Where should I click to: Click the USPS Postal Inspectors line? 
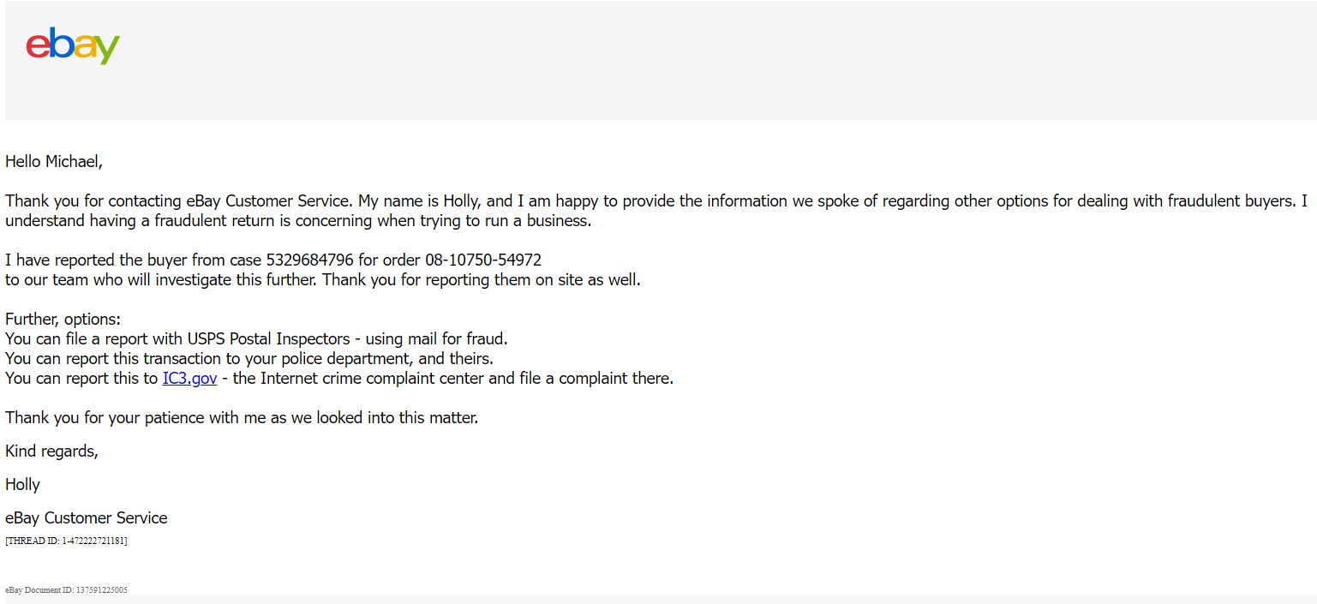pyautogui.click(x=256, y=338)
